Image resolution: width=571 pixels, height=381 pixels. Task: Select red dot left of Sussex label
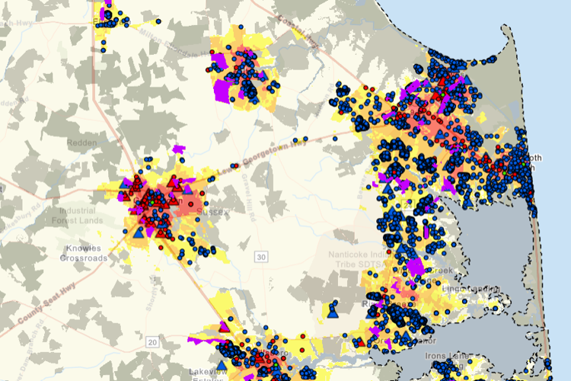pos(191,204)
